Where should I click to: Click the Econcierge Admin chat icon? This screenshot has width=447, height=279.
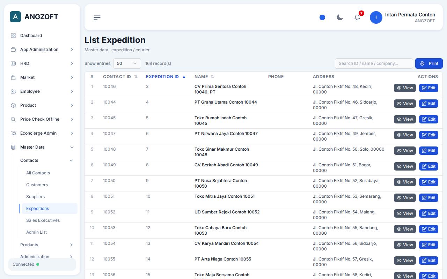(13, 133)
